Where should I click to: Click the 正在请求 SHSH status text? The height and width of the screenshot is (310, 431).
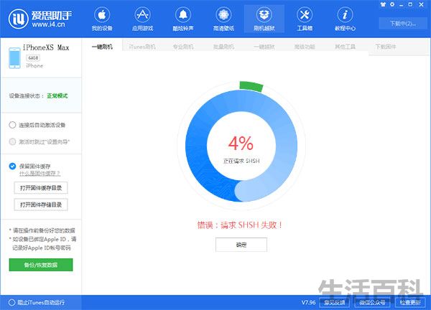pos(241,161)
